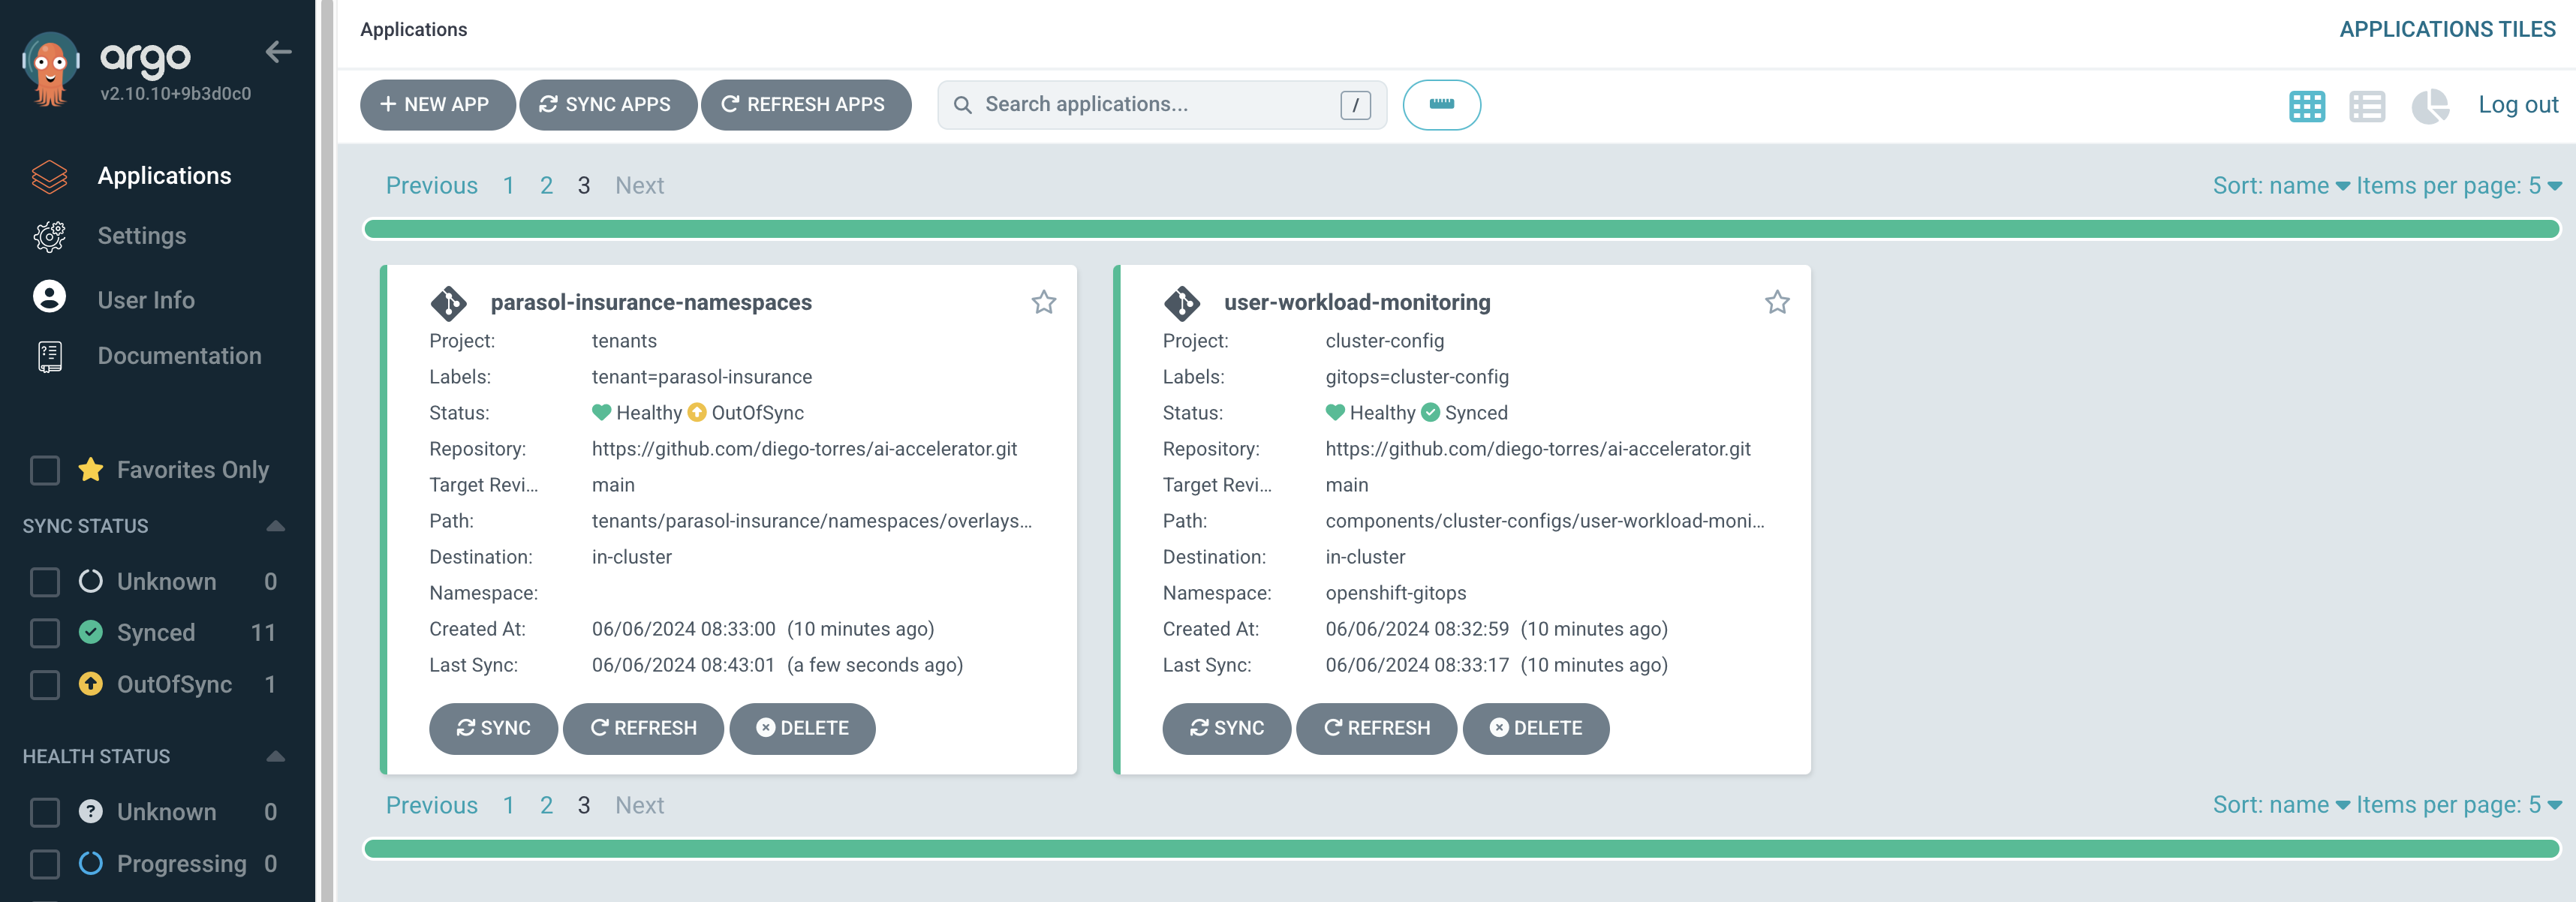Viewport: 2576px width, 902px height.
Task: Click the New App button
Action: 434,104
